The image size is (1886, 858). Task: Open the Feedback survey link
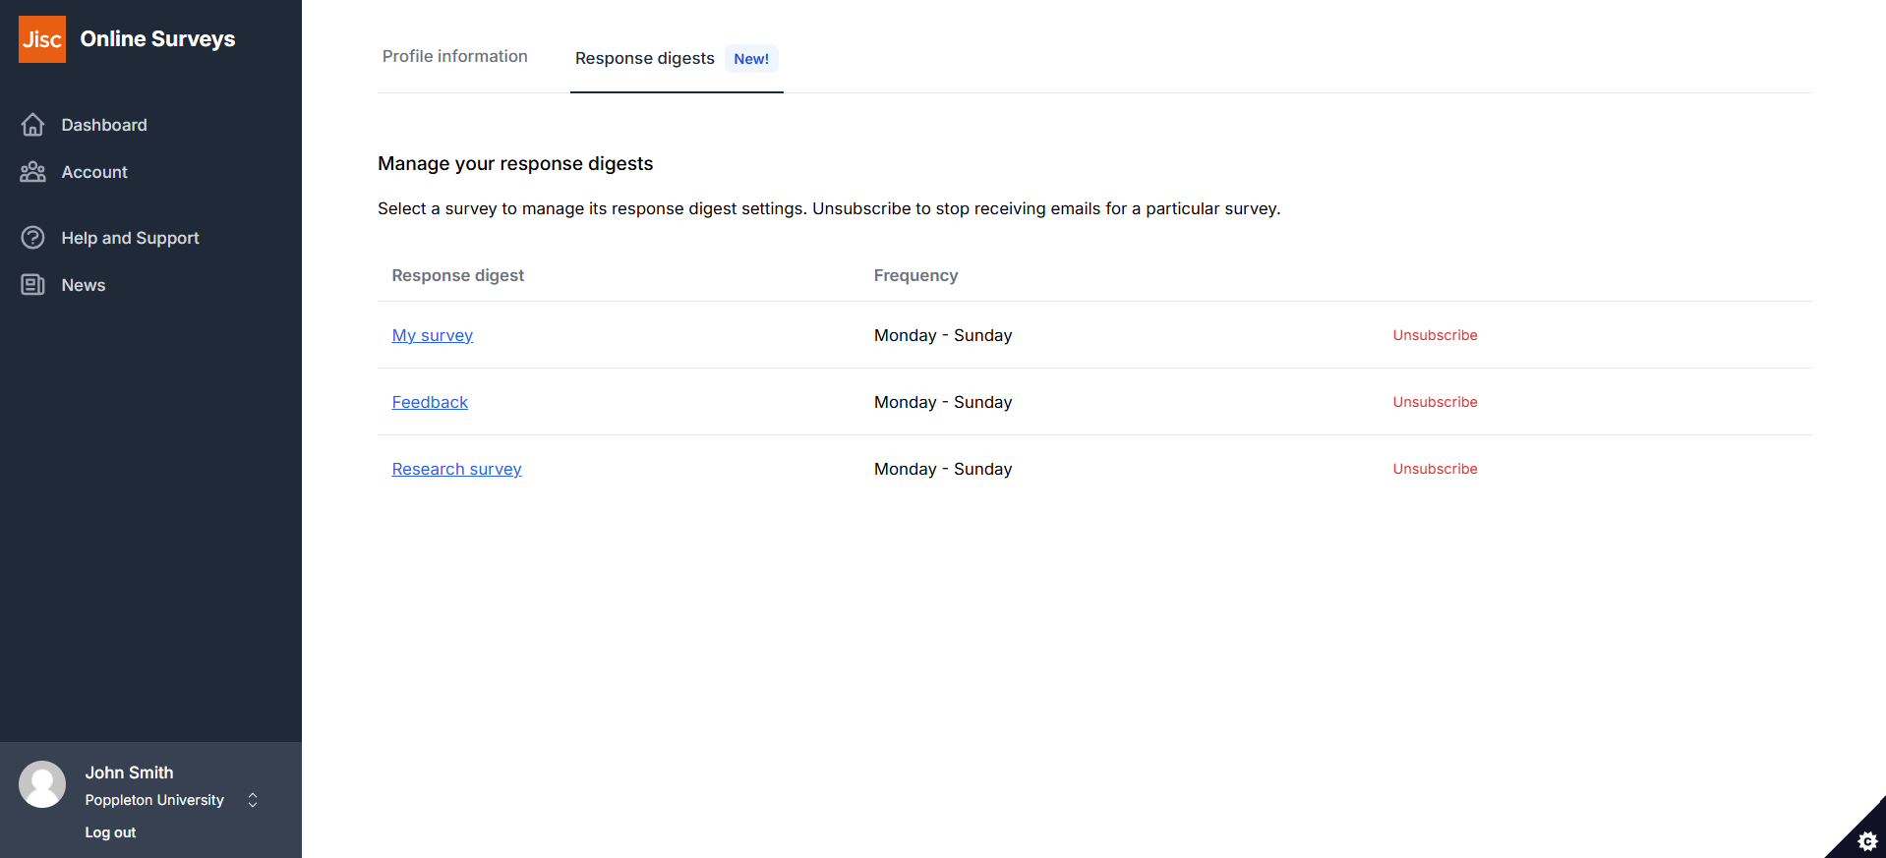430,402
